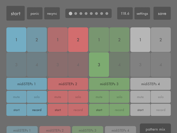This screenshot has height=133, width=177.
Task: Select the first dot in the step indicator
Action: tap(71, 14)
